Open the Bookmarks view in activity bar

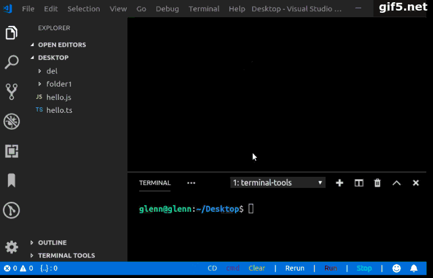coord(11,180)
